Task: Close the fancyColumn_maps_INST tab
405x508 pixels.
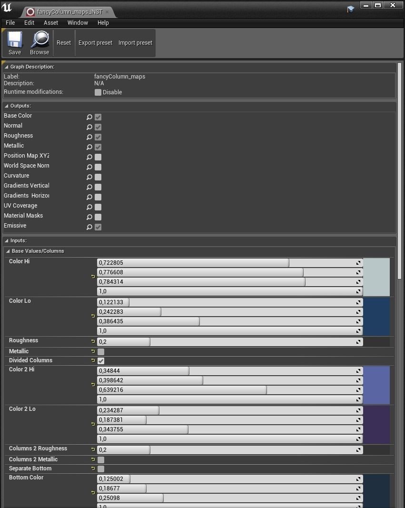Action: (107, 12)
